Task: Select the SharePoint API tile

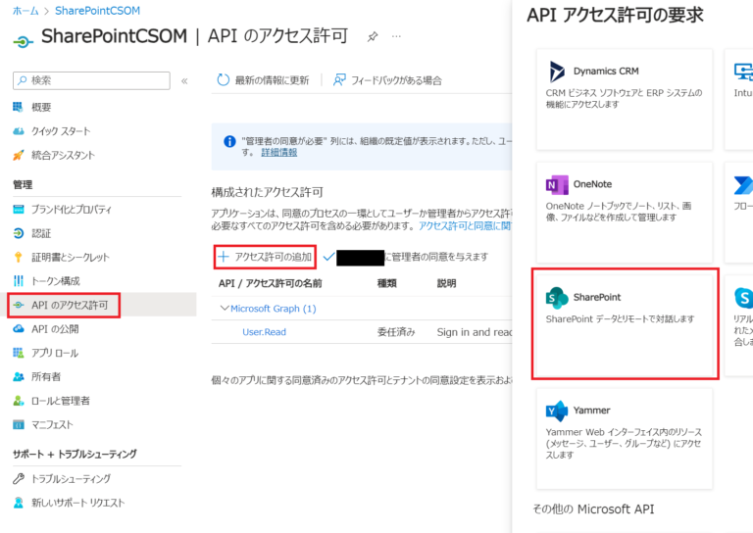Action: (x=625, y=322)
